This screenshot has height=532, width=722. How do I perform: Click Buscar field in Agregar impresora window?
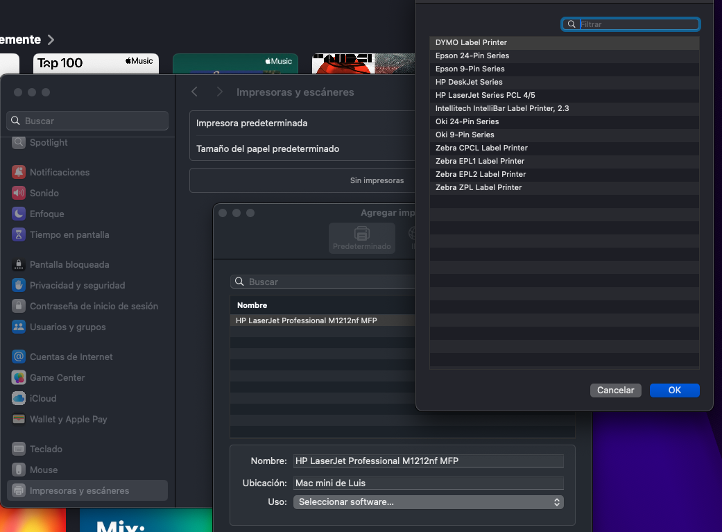point(323,282)
